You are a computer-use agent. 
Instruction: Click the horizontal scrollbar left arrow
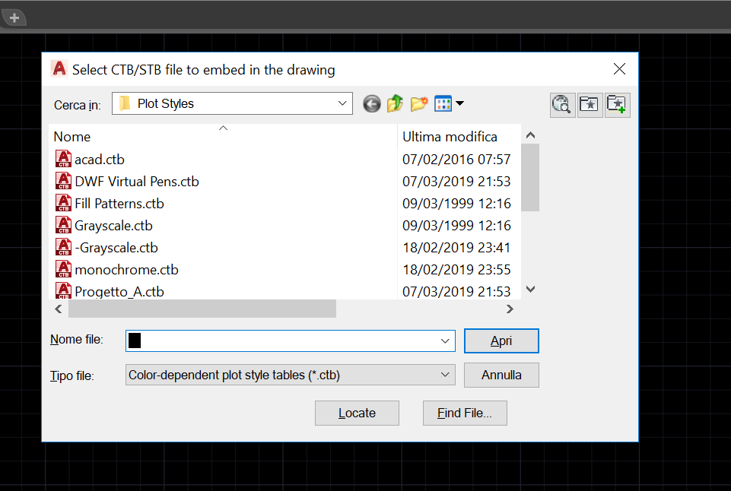click(59, 309)
